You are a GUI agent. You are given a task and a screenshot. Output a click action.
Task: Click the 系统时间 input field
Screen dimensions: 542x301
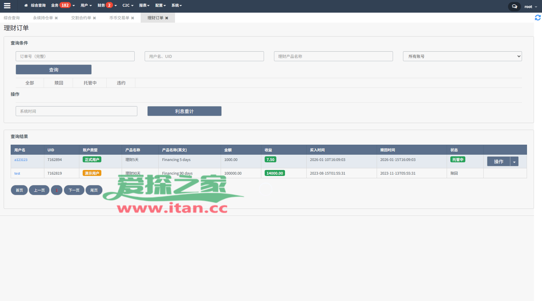pyautogui.click(x=76, y=111)
